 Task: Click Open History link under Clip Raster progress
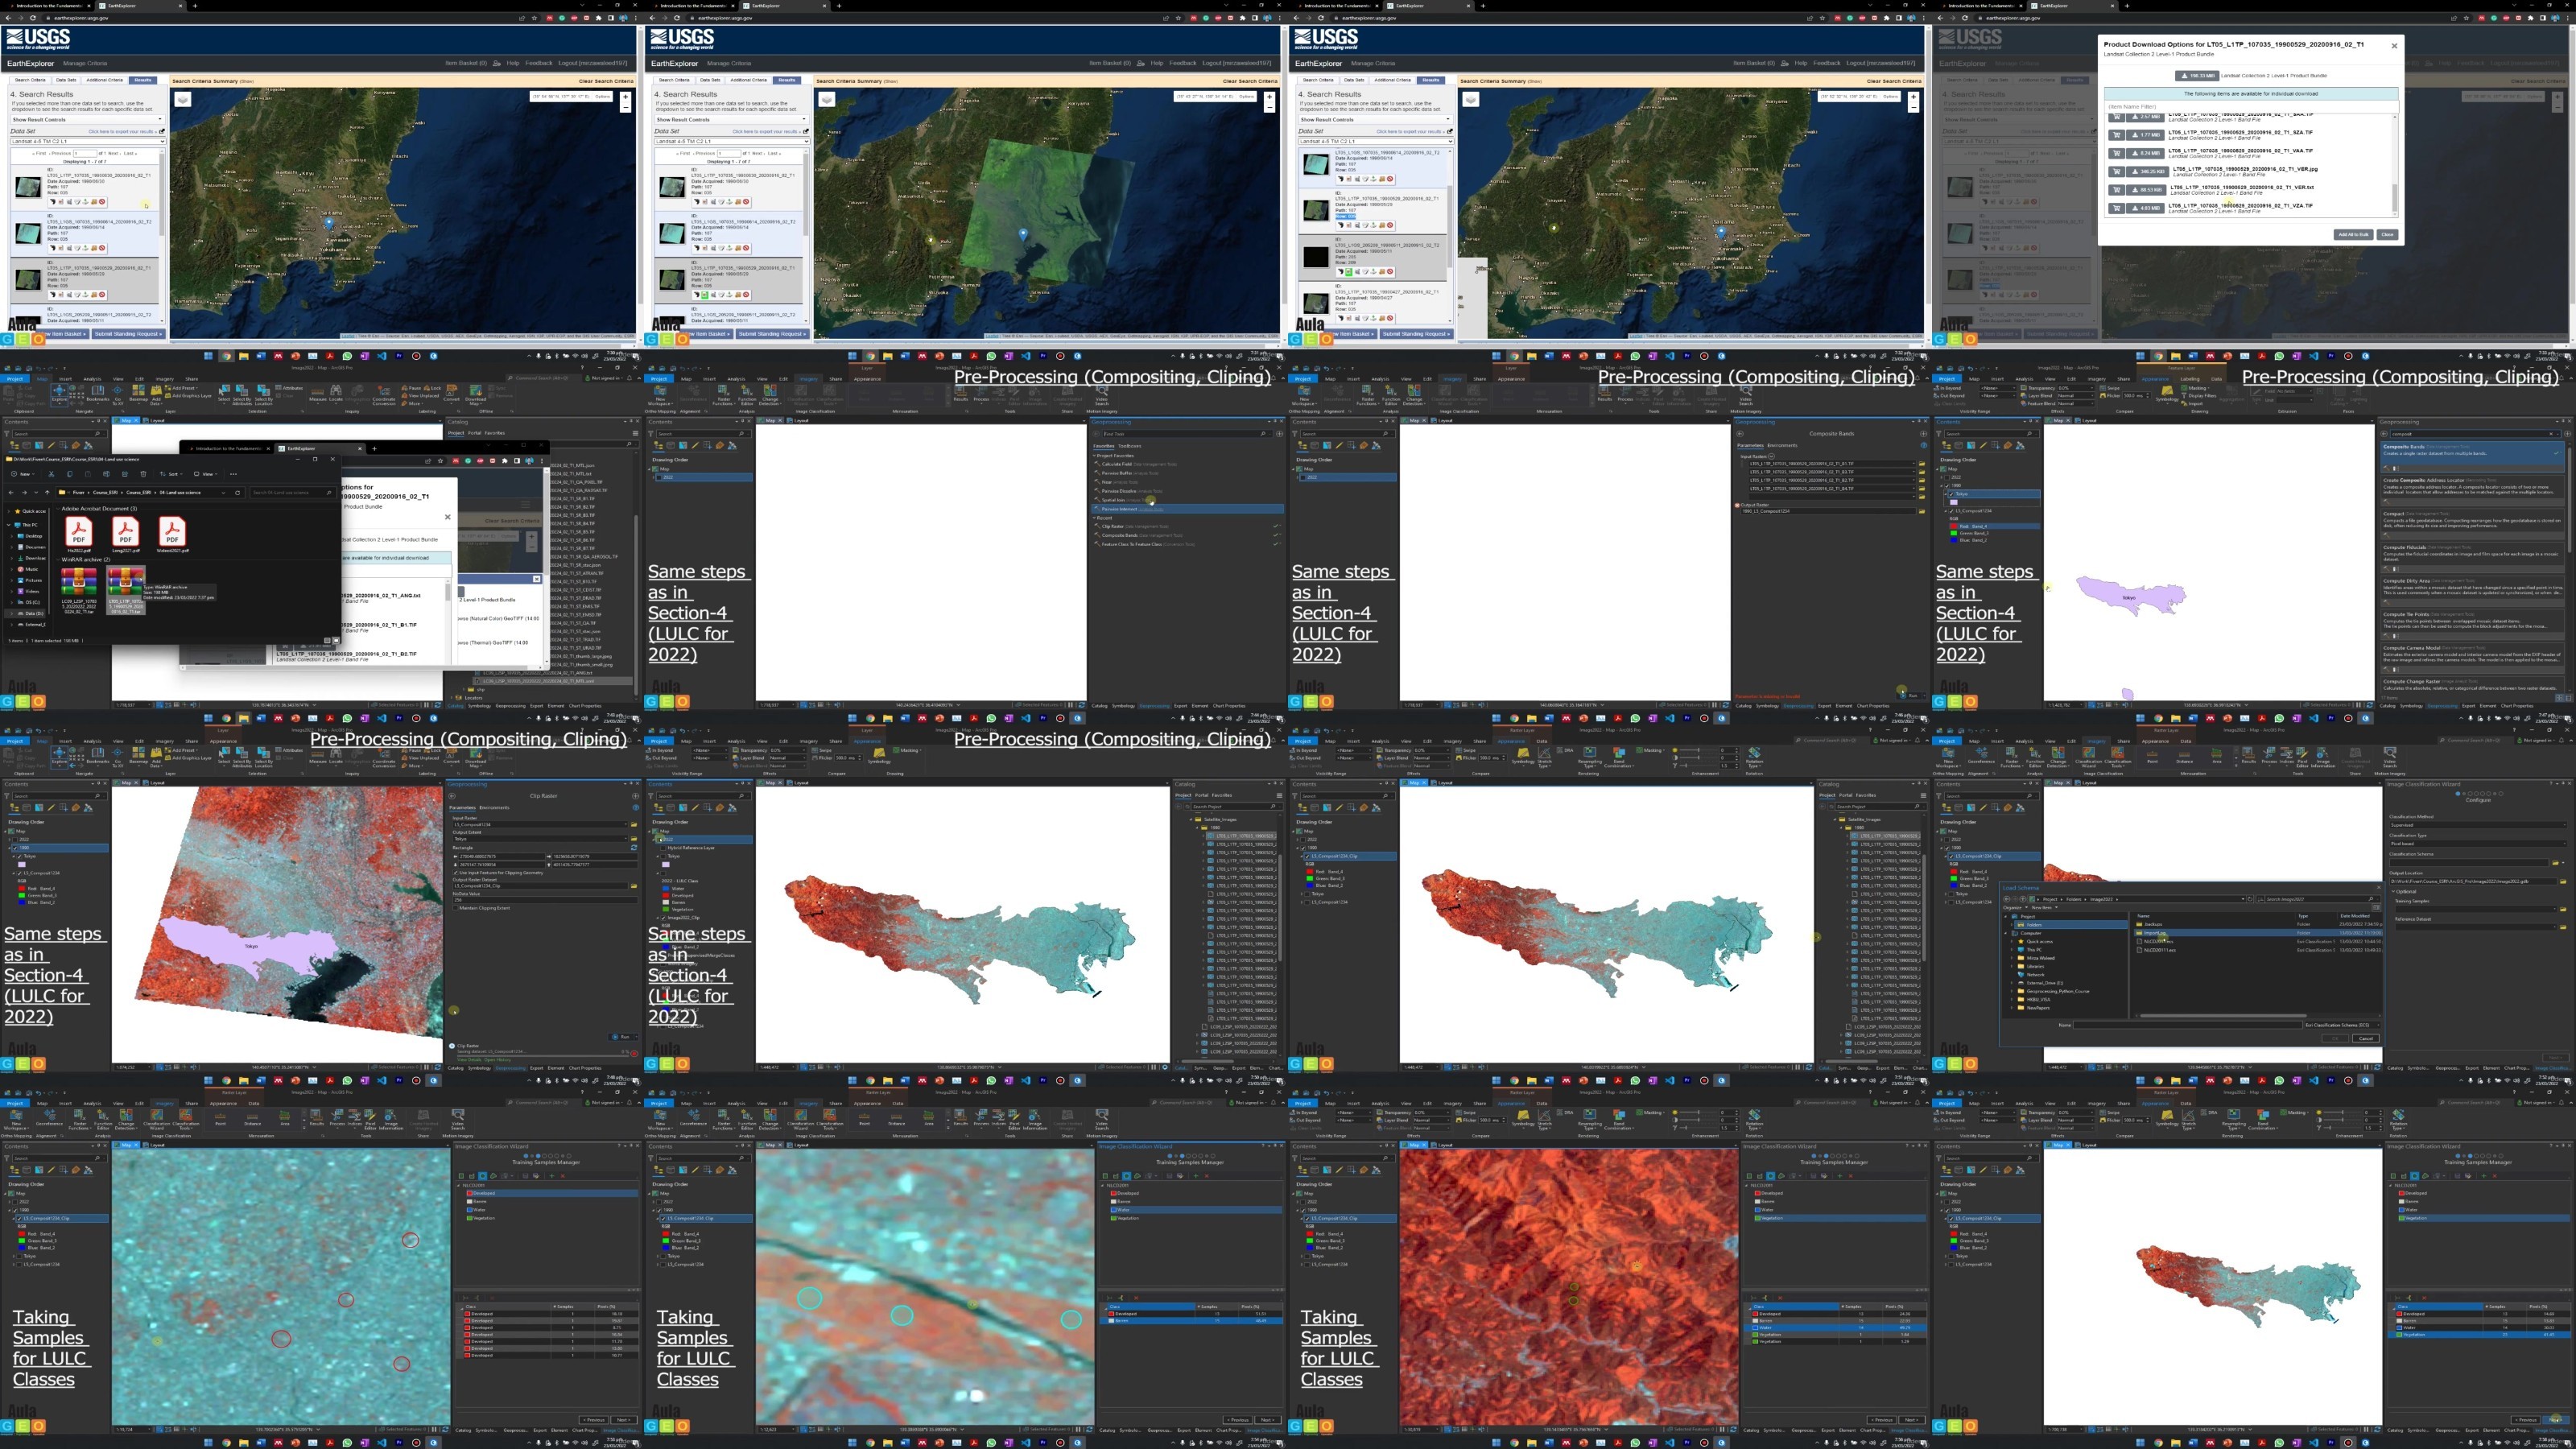[x=498, y=1061]
